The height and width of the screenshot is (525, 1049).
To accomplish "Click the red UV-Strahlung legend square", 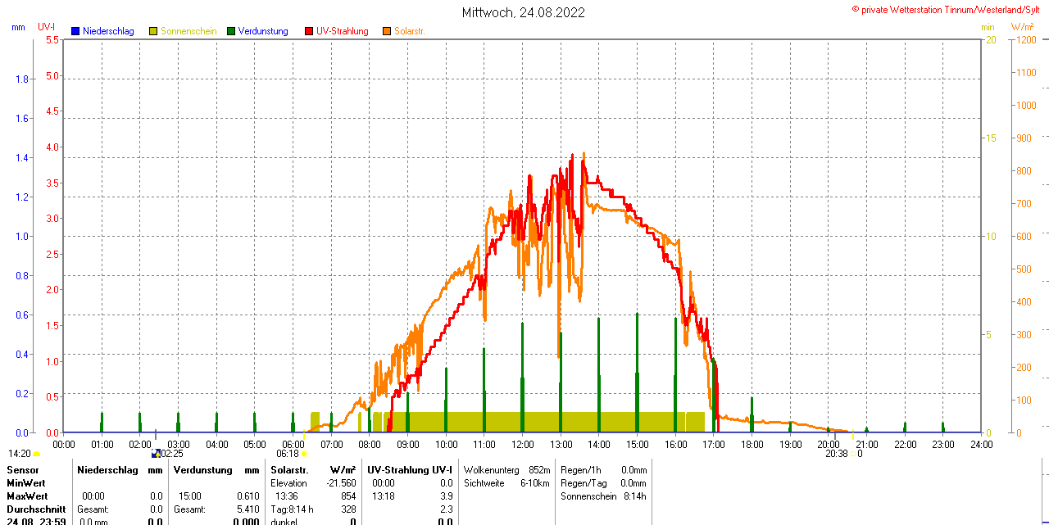I will click(x=310, y=31).
